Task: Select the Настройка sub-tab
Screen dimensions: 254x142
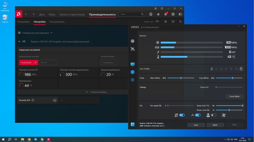Action: [40, 21]
